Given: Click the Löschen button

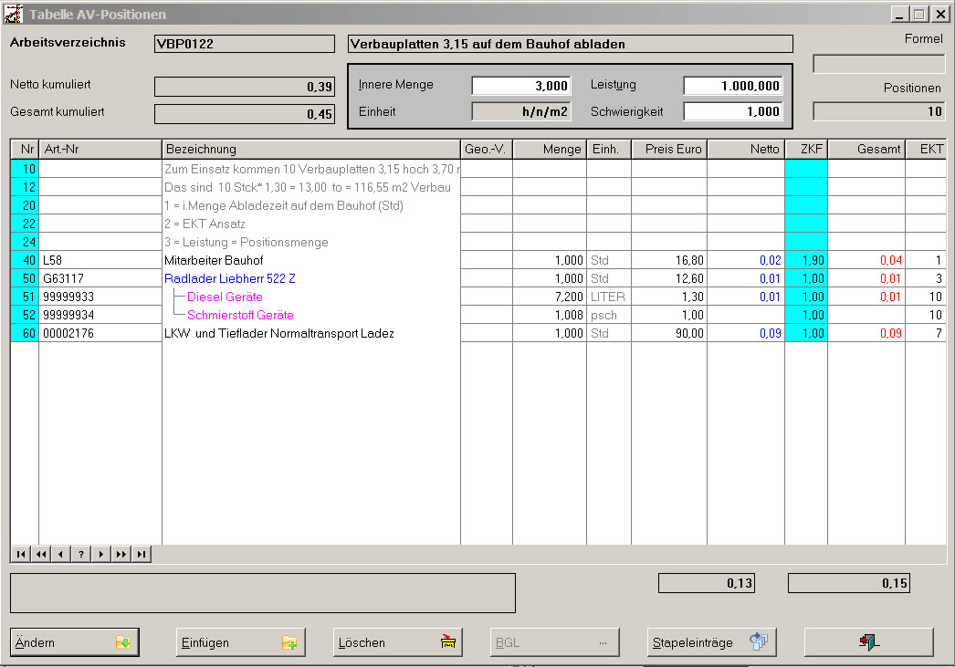Looking at the screenshot, I should tap(397, 642).
